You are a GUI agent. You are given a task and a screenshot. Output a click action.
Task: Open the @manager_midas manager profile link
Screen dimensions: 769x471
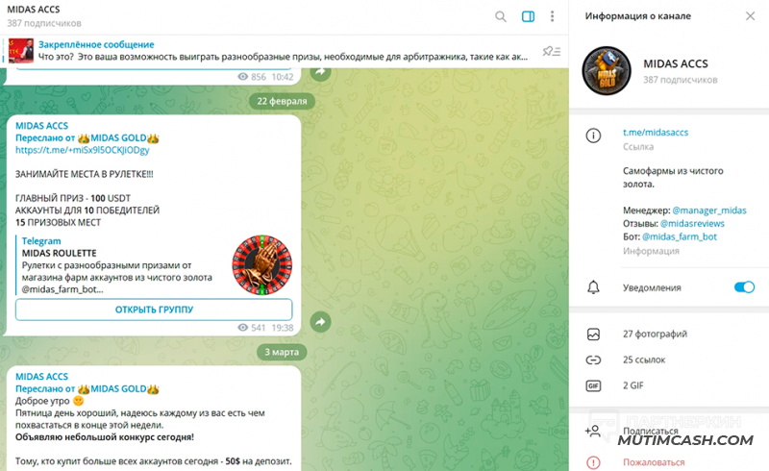[709, 211]
